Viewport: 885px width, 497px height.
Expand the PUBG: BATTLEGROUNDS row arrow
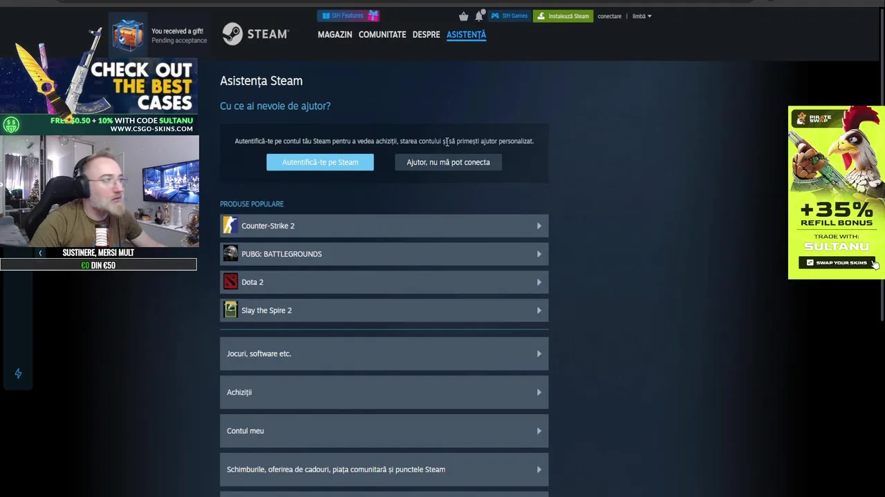tap(539, 254)
